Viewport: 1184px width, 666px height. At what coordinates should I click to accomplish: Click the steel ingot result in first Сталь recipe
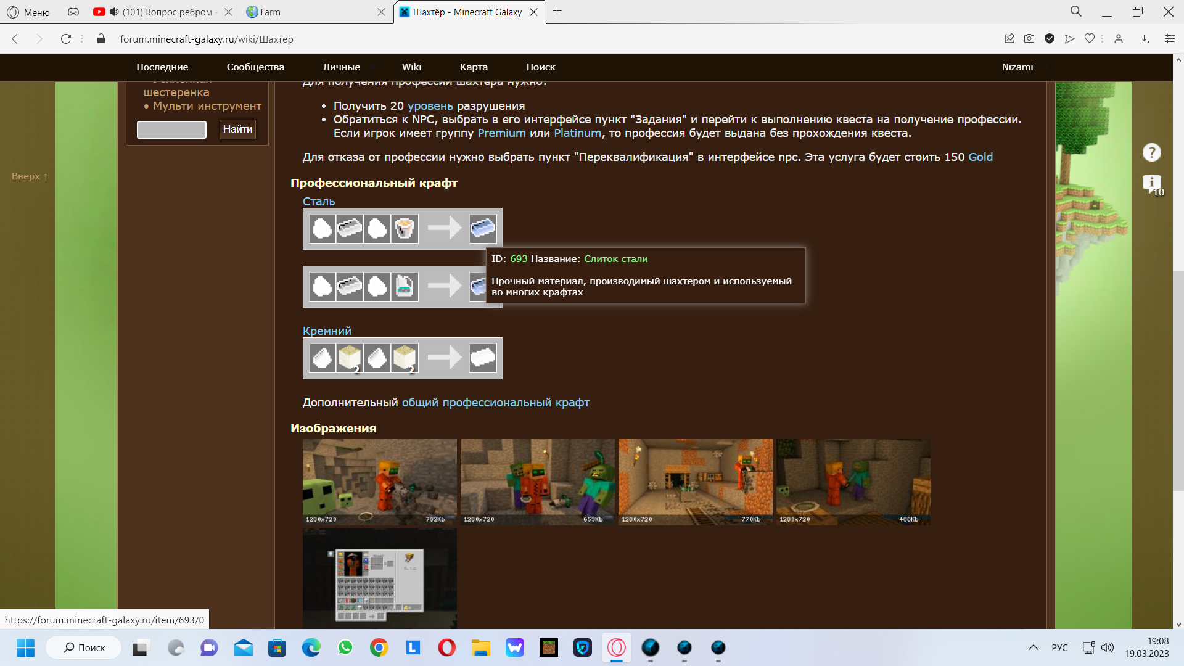(x=482, y=229)
